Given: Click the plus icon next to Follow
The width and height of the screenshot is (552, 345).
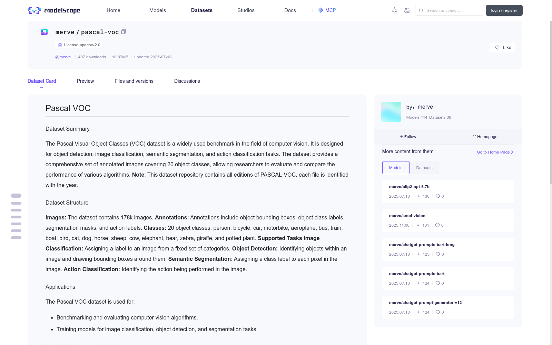Looking at the screenshot, I should coord(402,137).
